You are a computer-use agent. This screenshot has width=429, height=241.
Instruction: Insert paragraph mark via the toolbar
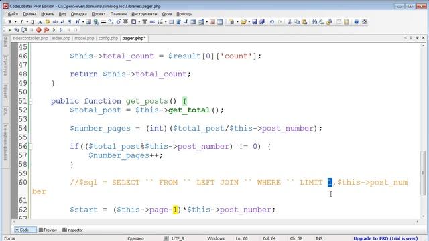point(70,22)
